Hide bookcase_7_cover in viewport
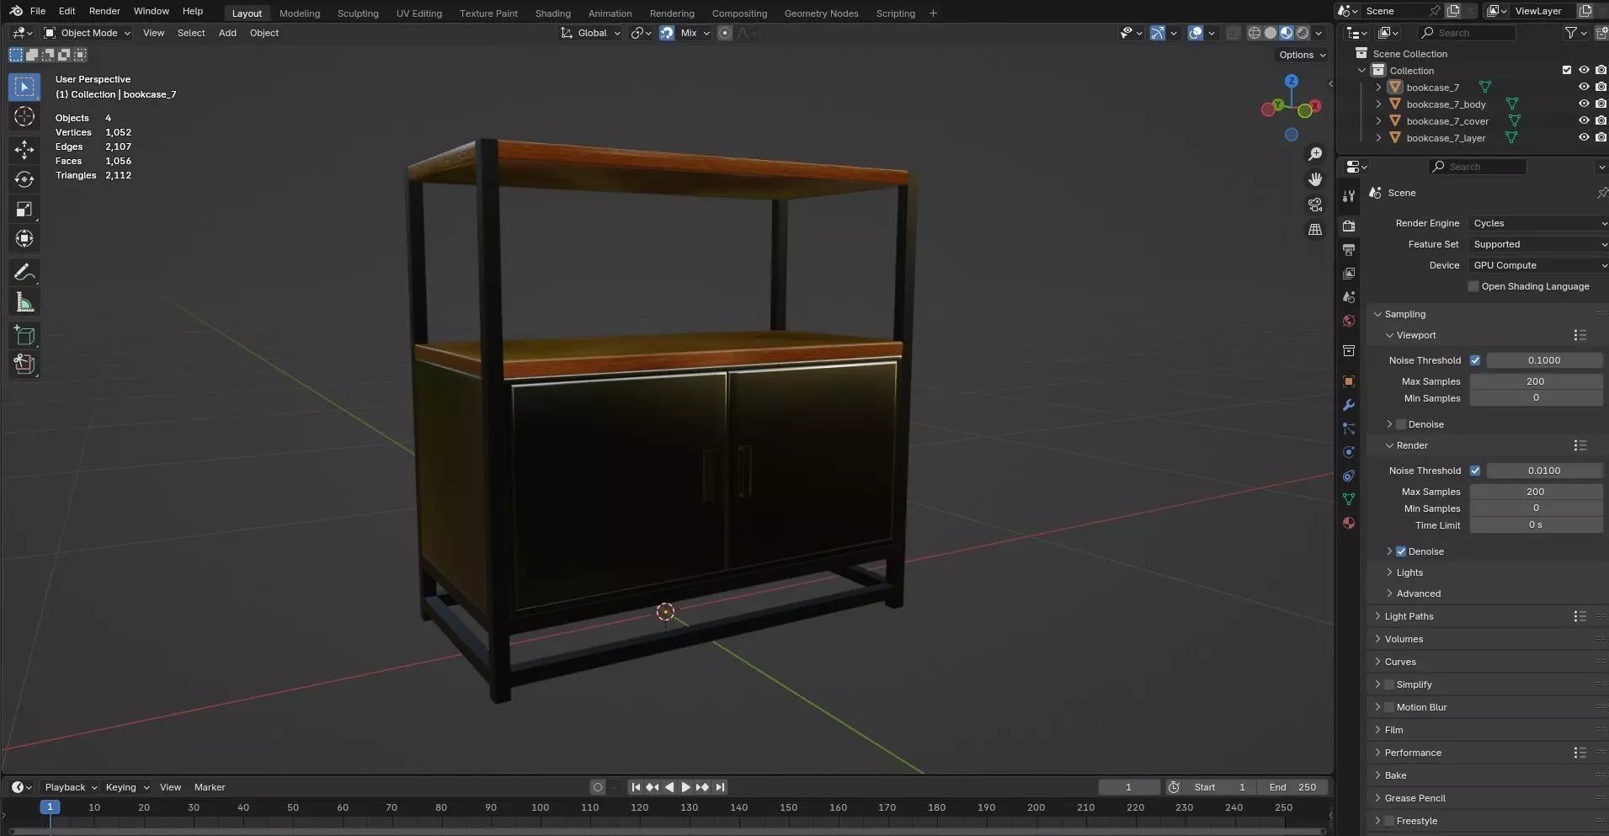This screenshot has width=1609, height=836. (x=1583, y=120)
